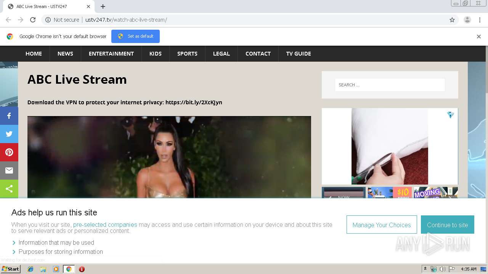Screen dimensions: 488x274
Task: Share page via email icon
Action: click(9, 170)
